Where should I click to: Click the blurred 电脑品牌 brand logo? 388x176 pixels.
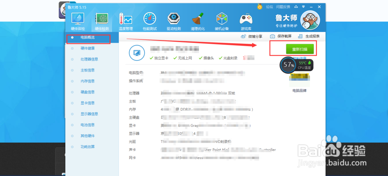pyautogui.click(x=300, y=80)
